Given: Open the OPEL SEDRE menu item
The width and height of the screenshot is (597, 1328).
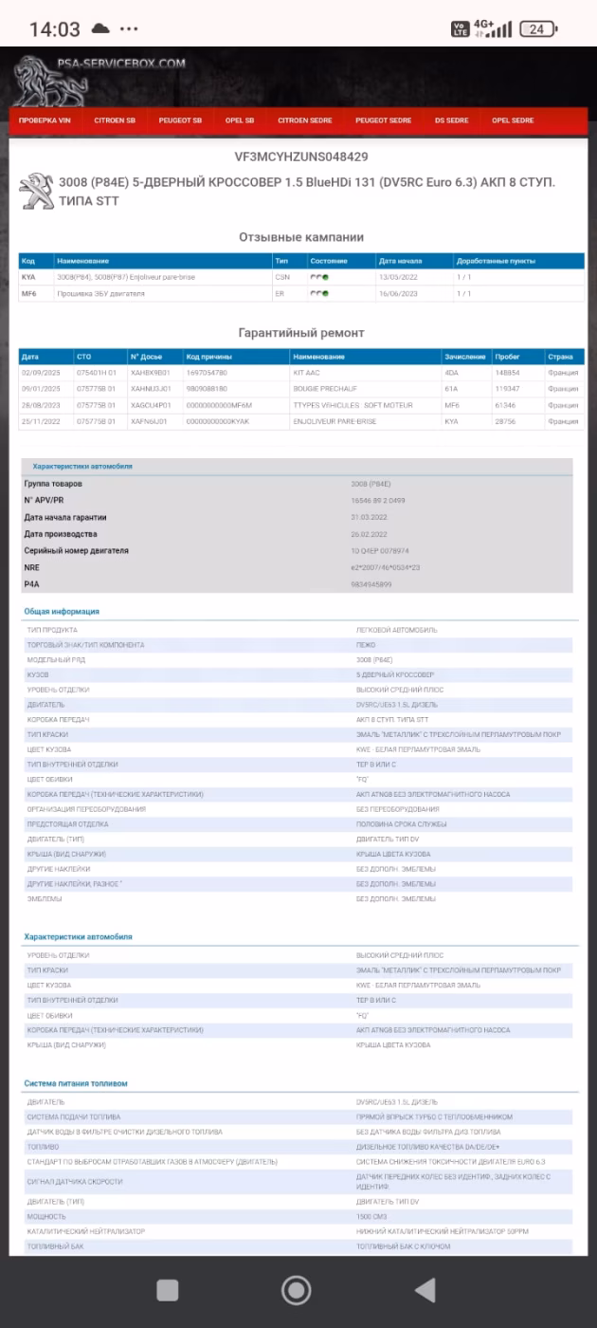Looking at the screenshot, I should [x=513, y=120].
